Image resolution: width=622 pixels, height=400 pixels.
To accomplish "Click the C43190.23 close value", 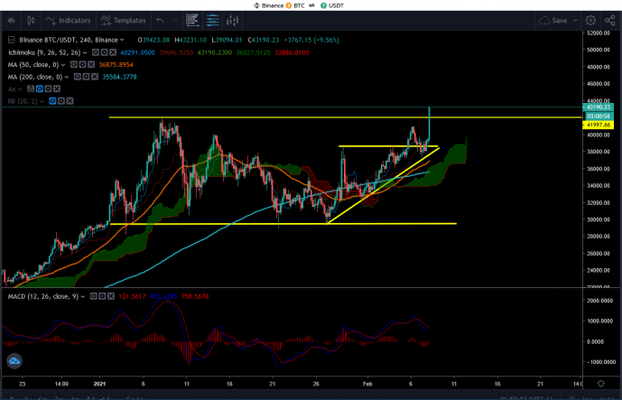I will click(264, 40).
